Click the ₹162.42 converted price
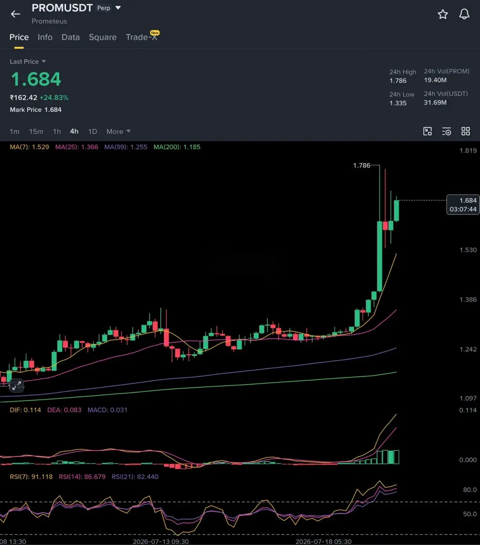 (23, 97)
